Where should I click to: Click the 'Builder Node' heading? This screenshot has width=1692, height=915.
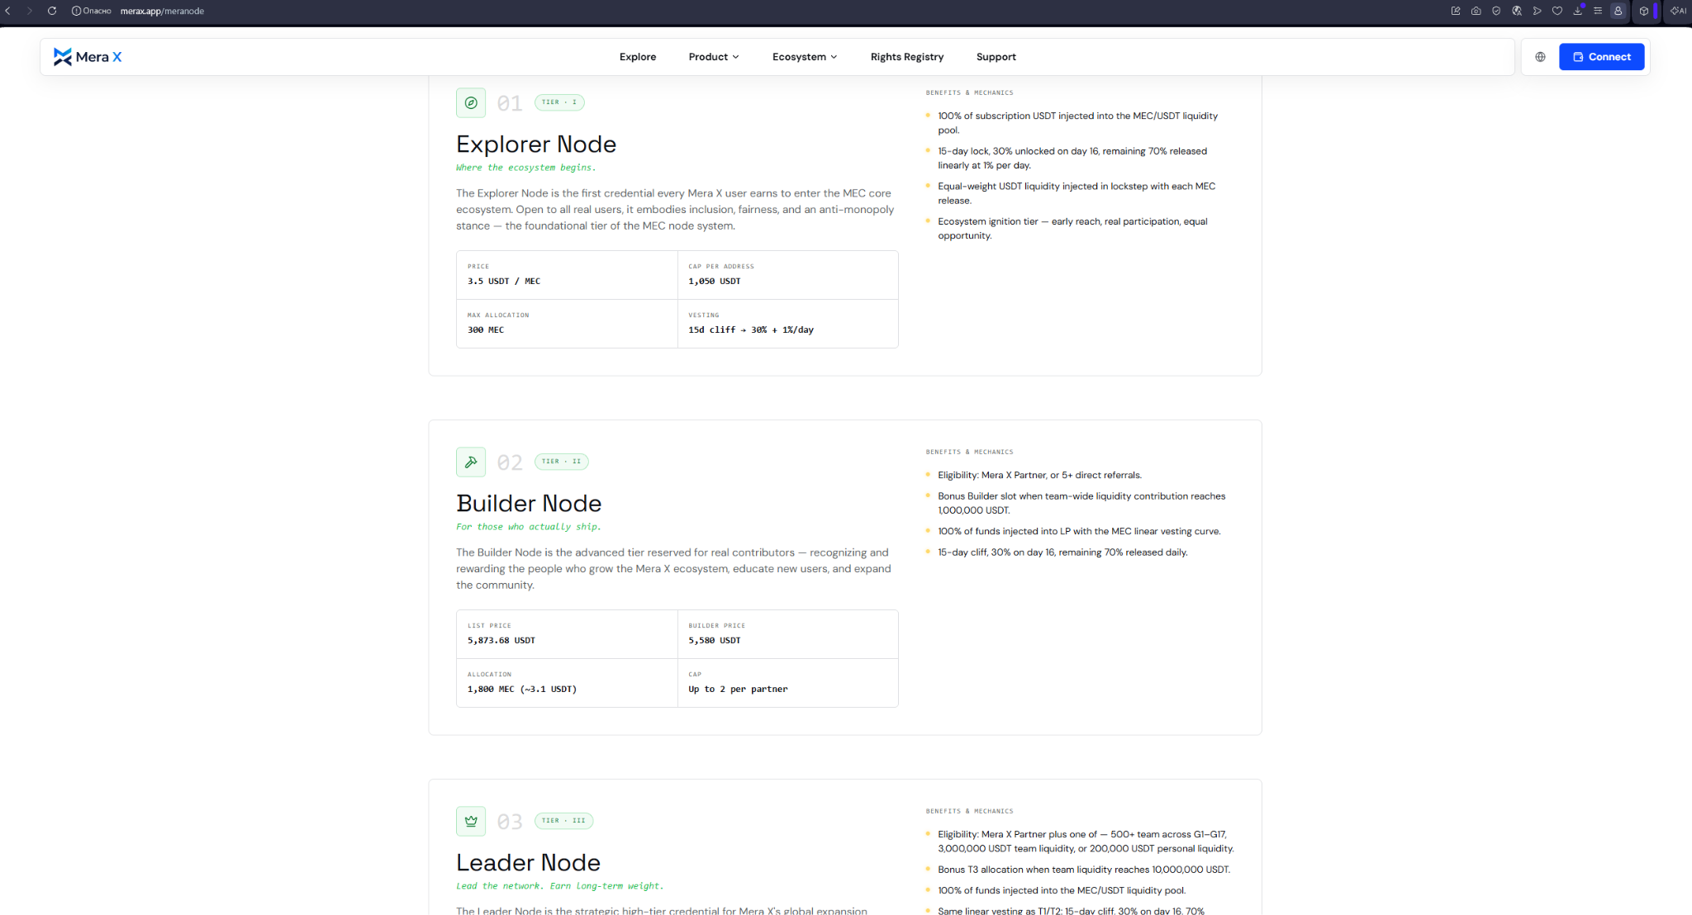[x=529, y=504]
